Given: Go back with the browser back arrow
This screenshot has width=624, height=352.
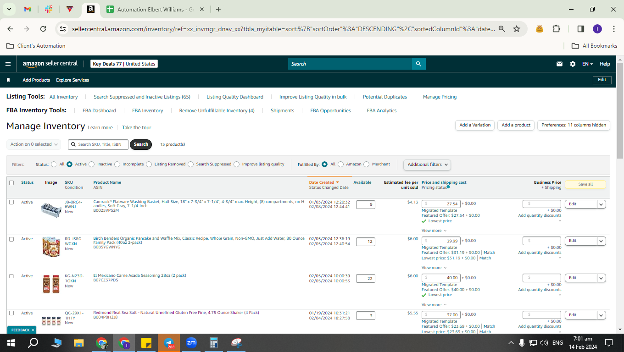Looking at the screenshot, I should 10,29.
